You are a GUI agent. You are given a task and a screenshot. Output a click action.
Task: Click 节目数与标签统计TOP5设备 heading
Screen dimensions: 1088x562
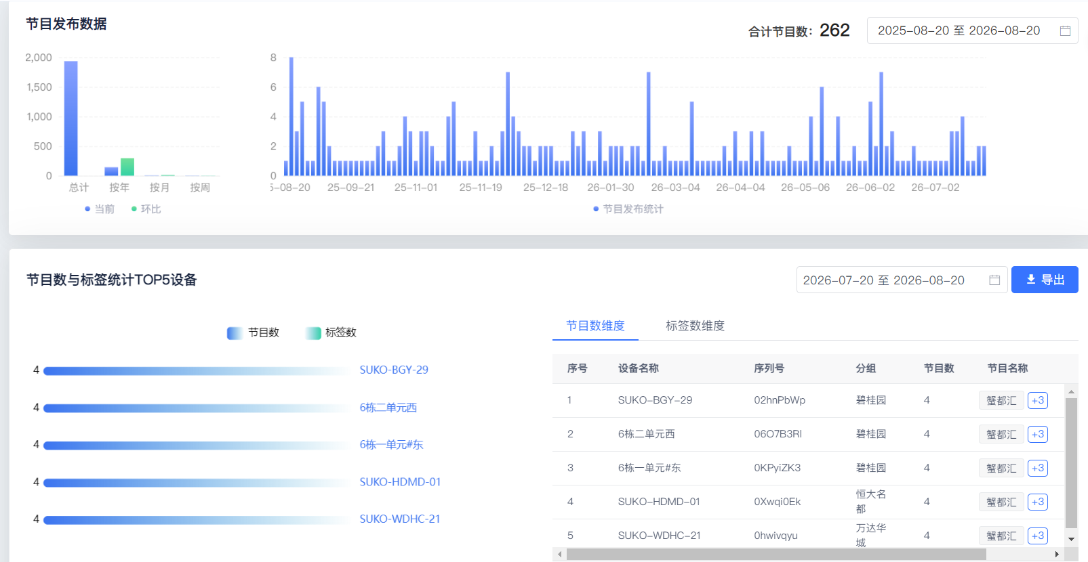click(x=112, y=280)
